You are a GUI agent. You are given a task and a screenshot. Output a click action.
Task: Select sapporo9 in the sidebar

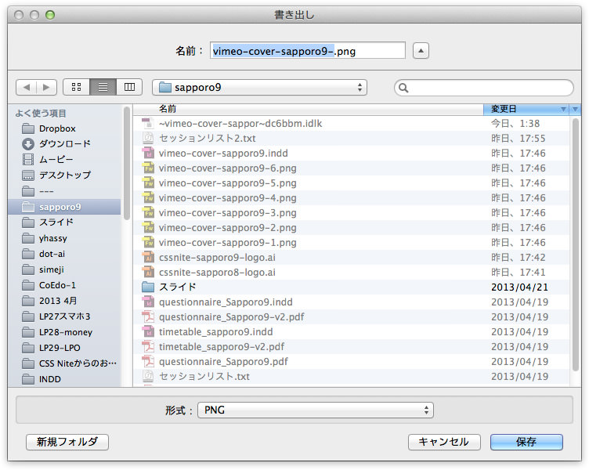[x=64, y=207]
